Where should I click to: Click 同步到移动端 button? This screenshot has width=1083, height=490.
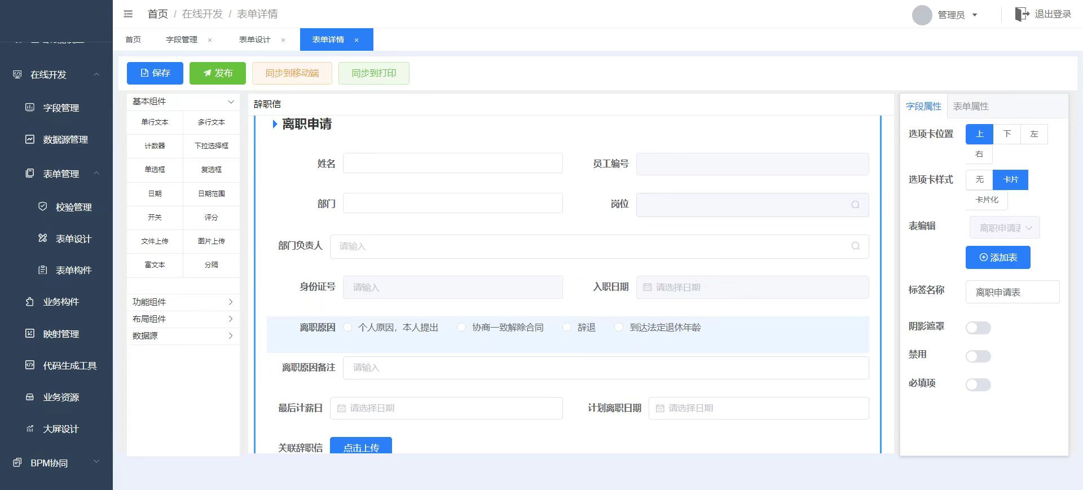pyautogui.click(x=292, y=73)
